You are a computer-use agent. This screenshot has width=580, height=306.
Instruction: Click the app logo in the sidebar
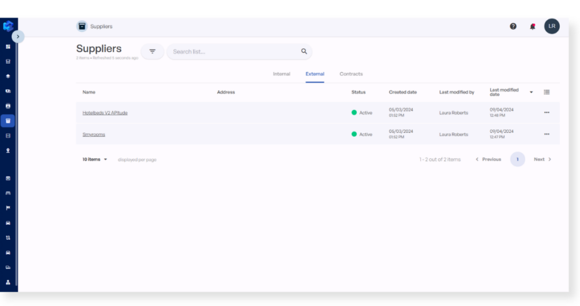coord(8,26)
